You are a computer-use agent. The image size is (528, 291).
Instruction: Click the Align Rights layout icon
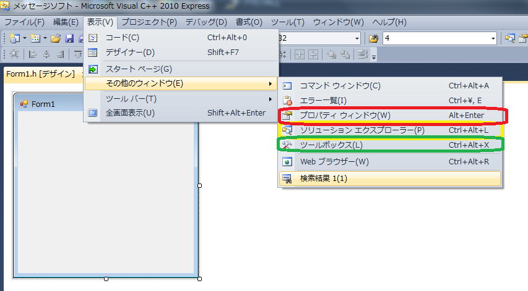[60, 54]
